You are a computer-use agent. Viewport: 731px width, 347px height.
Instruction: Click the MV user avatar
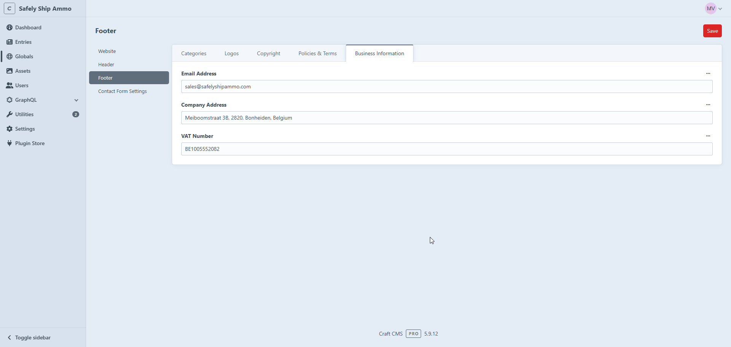710,8
